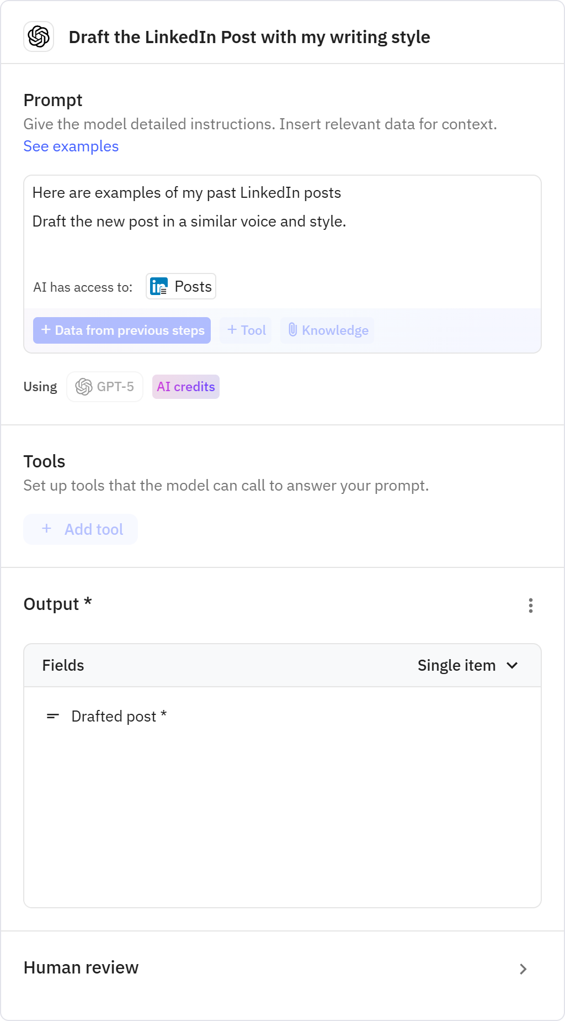Select the Prompt section heading
565x1021 pixels.
52,100
